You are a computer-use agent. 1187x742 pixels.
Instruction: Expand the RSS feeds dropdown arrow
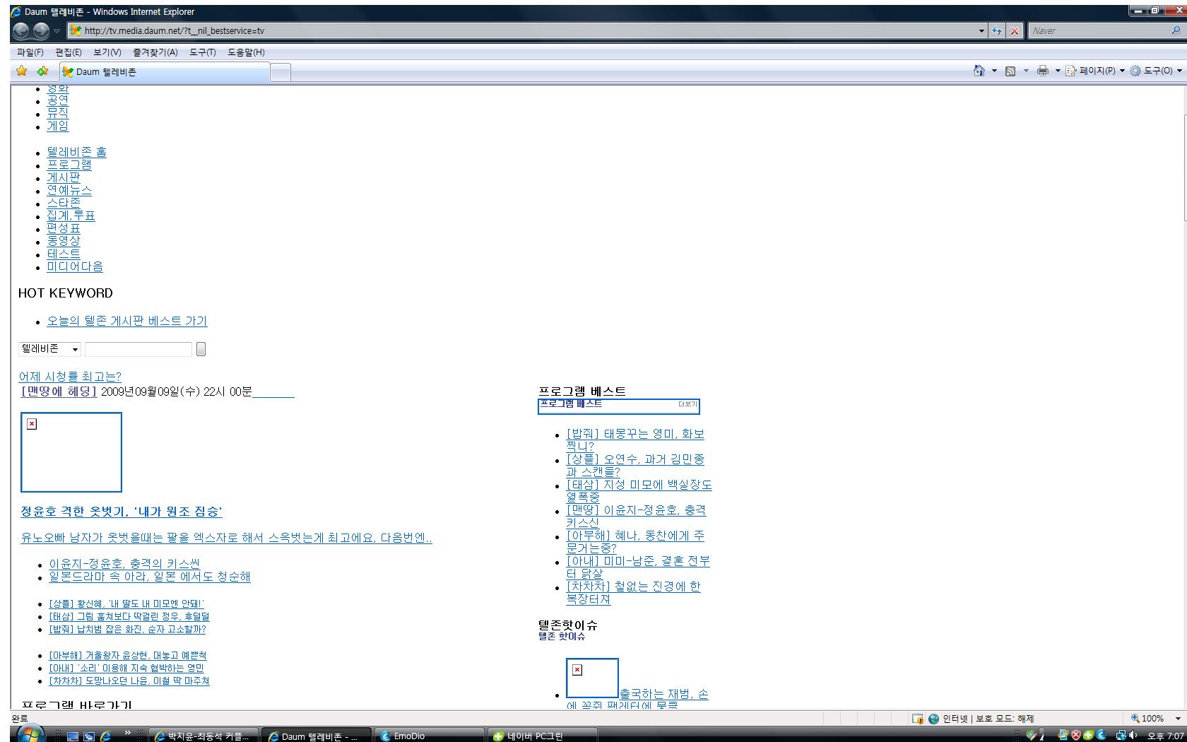pyautogui.click(x=1025, y=71)
